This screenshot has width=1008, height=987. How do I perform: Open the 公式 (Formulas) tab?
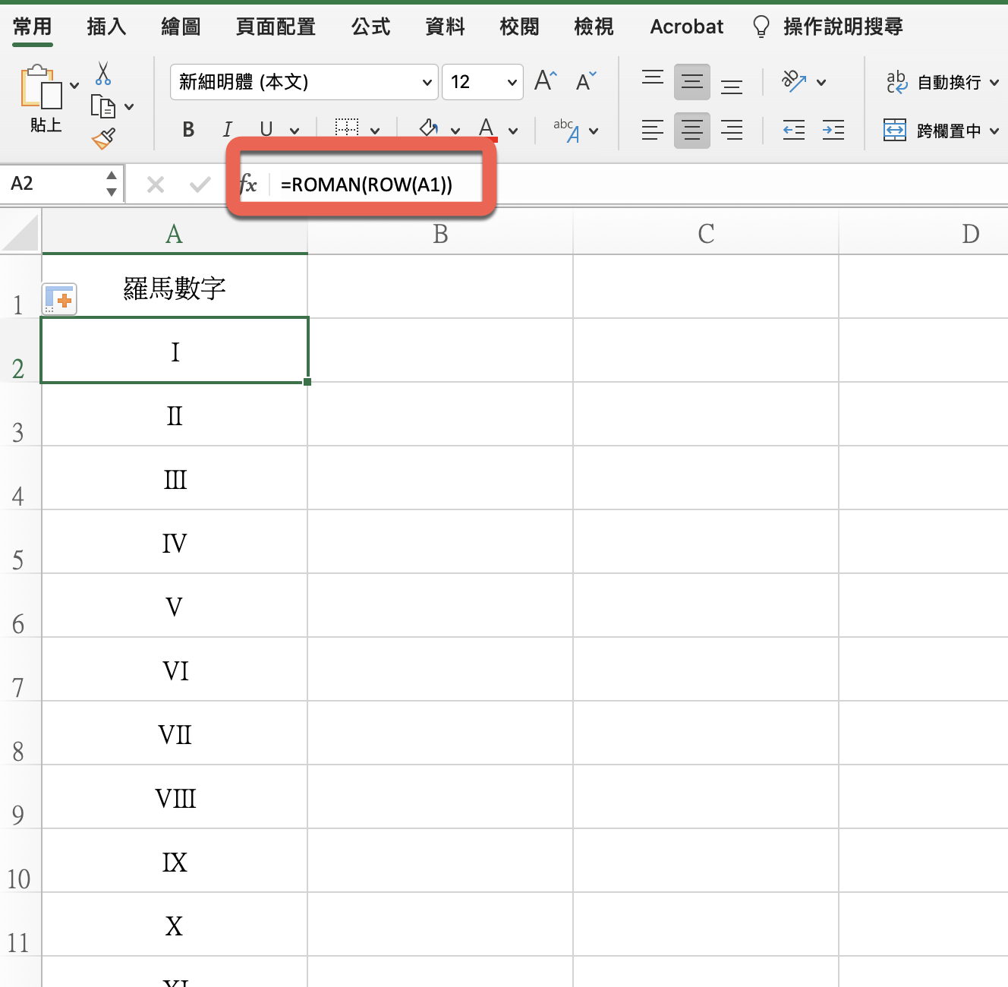pos(370,27)
